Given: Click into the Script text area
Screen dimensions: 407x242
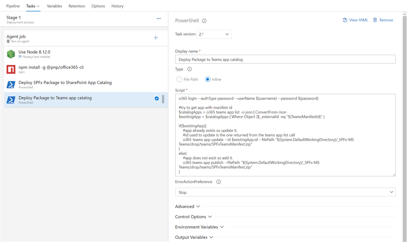Looking at the screenshot, I should coord(285,135).
